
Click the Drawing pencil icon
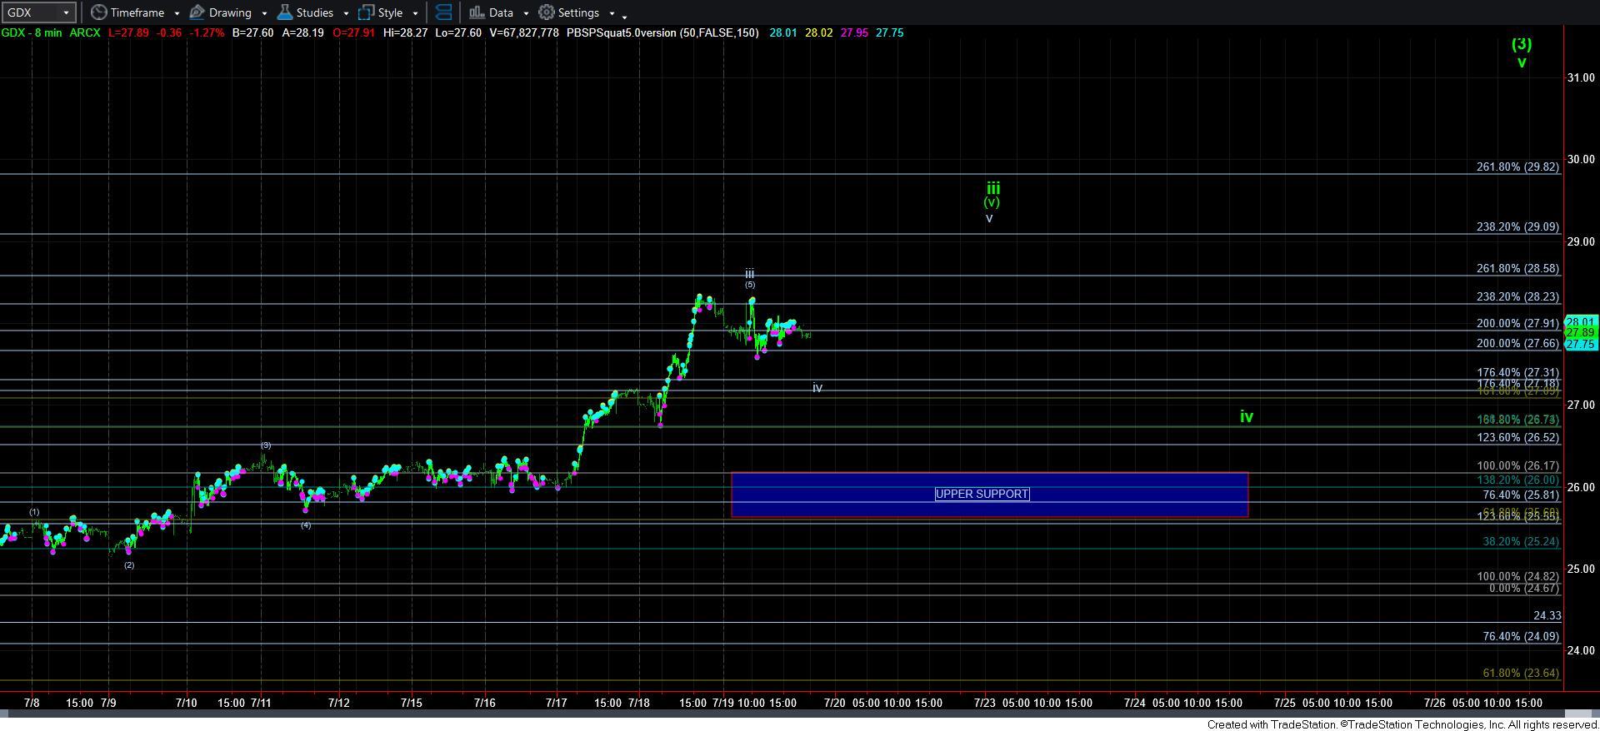197,12
